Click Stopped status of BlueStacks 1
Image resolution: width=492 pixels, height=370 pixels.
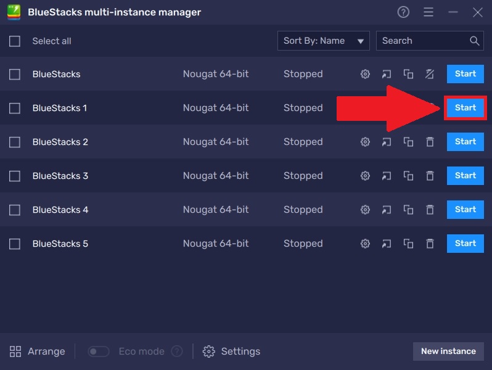[x=303, y=108]
